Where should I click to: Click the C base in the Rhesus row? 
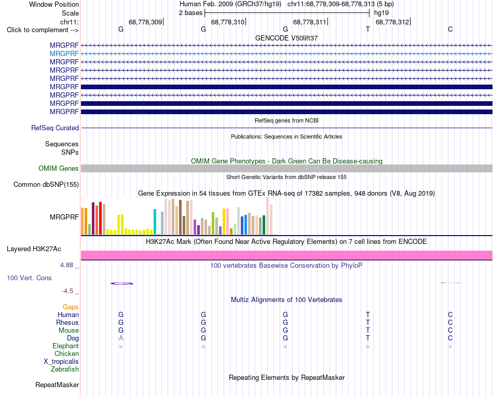point(450,322)
